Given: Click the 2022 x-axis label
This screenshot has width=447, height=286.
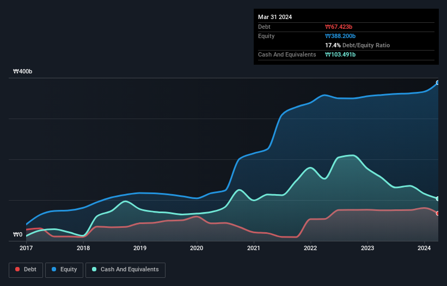Looking at the screenshot, I should point(310,248).
